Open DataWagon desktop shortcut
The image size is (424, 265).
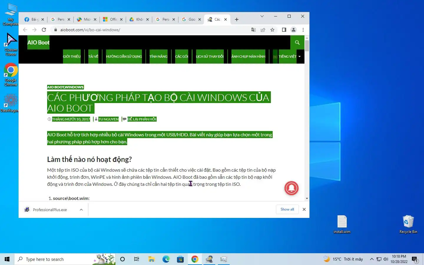coord(10,103)
